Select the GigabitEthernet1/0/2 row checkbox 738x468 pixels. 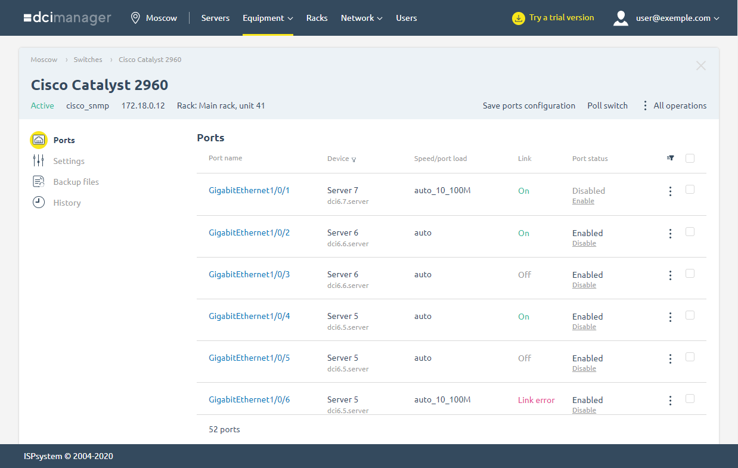coord(690,231)
